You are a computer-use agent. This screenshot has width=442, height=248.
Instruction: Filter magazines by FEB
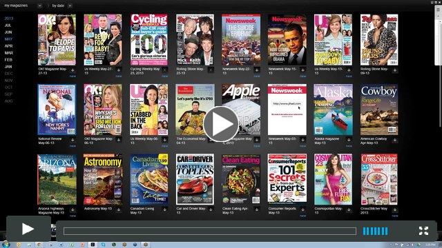click(x=8, y=60)
